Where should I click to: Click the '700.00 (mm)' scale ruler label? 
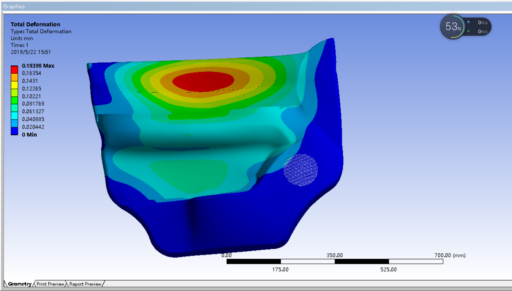(x=450, y=255)
